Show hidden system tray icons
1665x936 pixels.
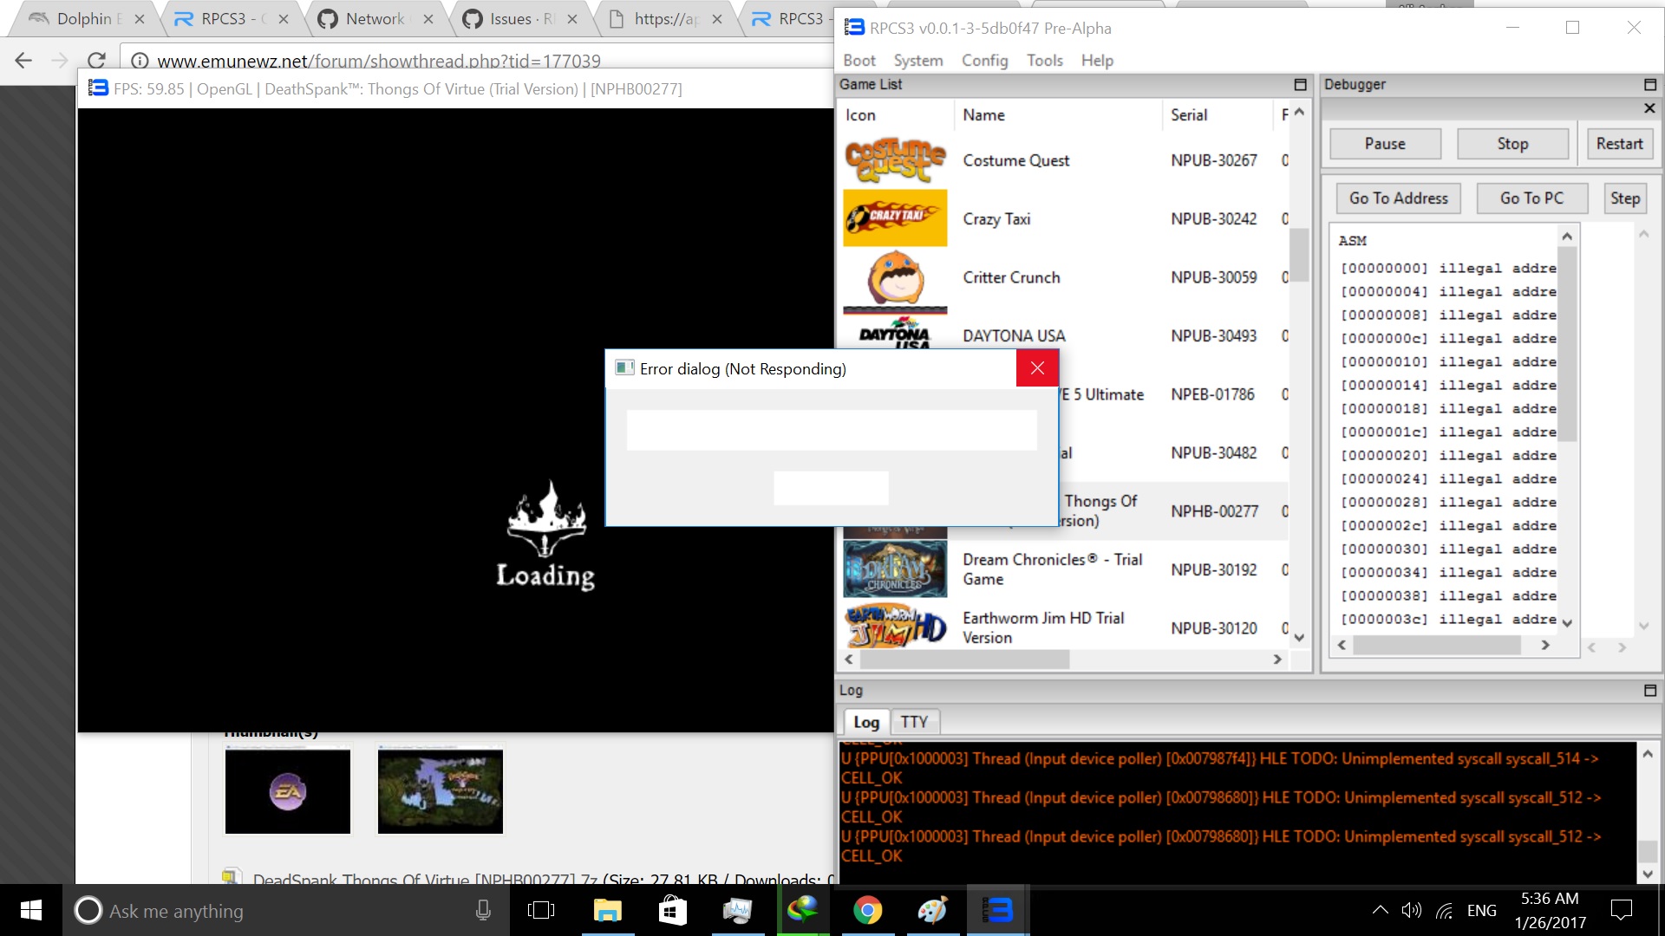tap(1380, 910)
